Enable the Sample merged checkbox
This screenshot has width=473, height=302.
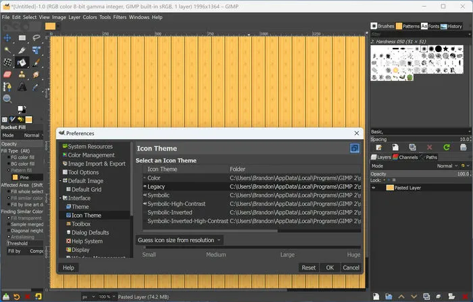click(x=9, y=224)
